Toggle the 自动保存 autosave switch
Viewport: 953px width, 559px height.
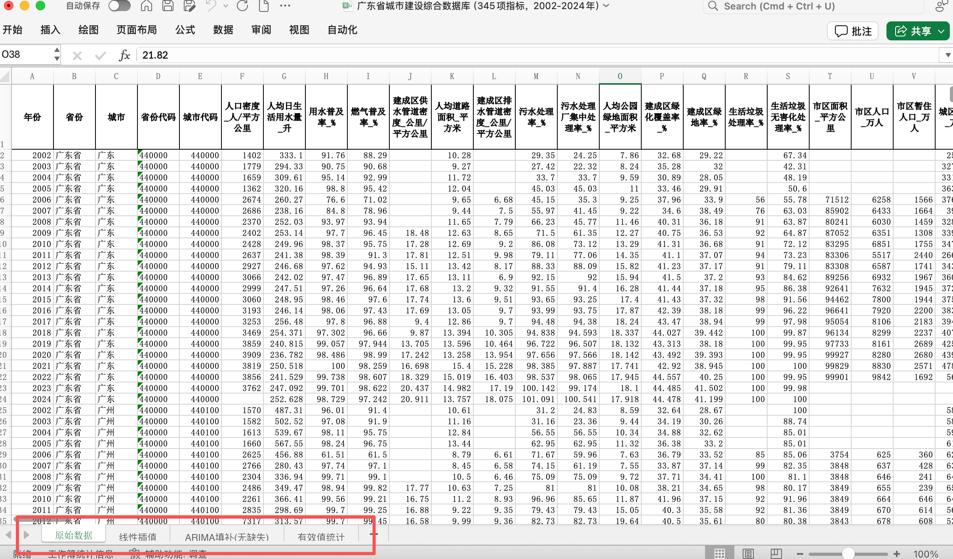pyautogui.click(x=119, y=6)
